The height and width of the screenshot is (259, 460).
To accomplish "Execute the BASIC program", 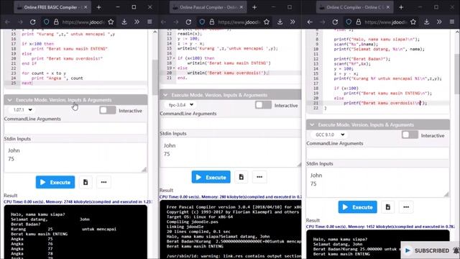I will tap(55, 182).
